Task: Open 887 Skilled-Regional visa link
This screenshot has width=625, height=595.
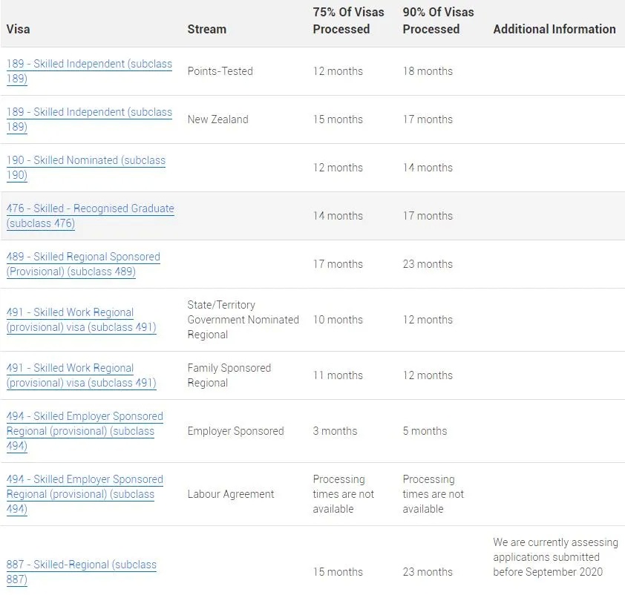Action: click(x=82, y=571)
